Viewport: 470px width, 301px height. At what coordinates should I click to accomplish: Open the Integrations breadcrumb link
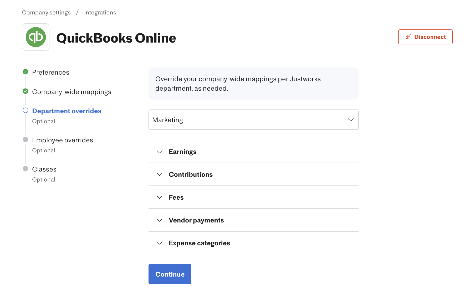tap(100, 13)
